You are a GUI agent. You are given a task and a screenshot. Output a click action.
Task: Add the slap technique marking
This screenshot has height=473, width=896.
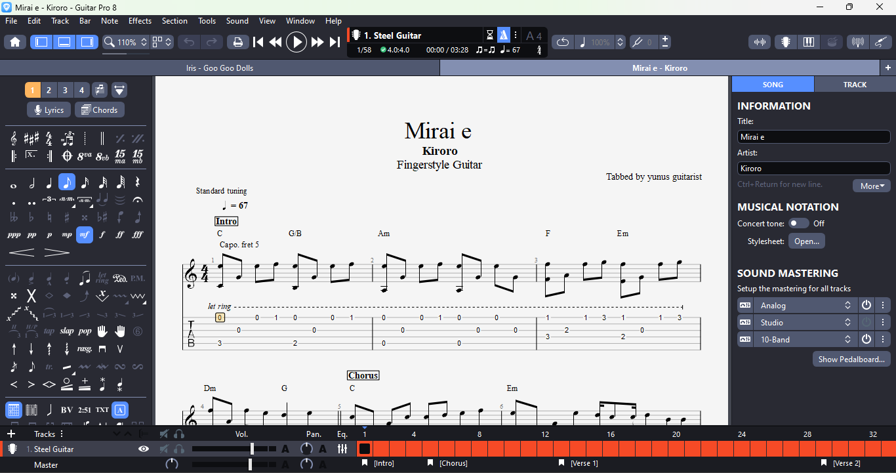pos(67,331)
